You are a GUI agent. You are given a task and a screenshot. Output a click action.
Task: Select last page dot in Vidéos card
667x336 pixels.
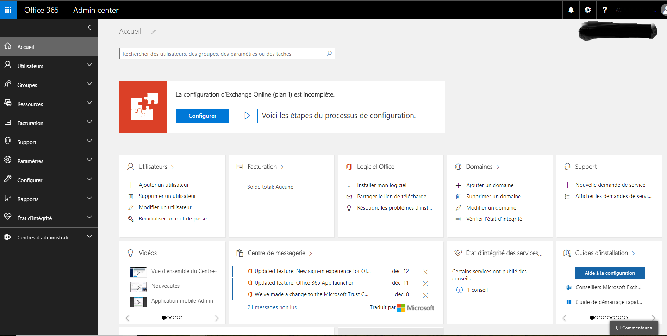point(181,318)
